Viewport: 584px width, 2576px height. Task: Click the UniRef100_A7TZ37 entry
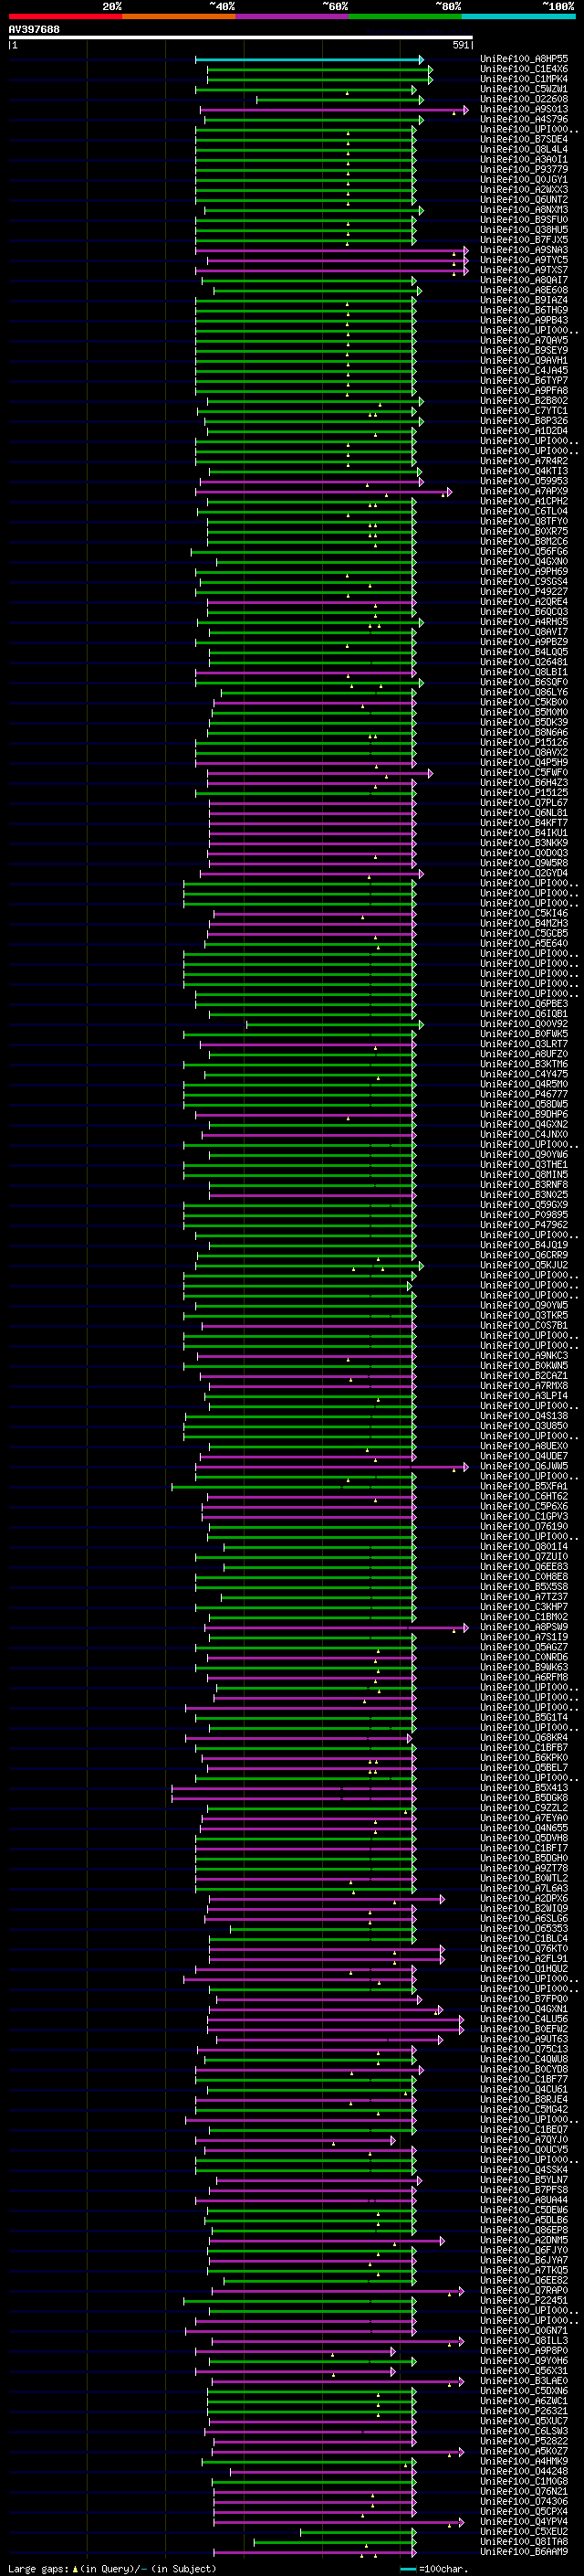524,1597
